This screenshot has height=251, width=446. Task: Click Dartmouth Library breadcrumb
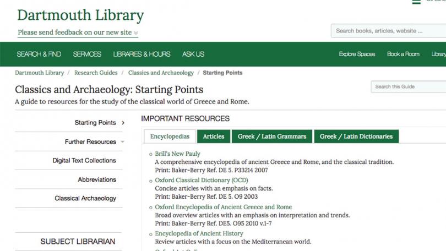click(40, 73)
